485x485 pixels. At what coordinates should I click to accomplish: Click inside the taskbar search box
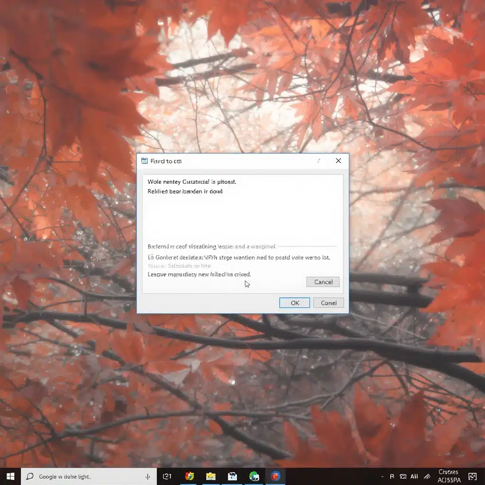[x=85, y=476]
